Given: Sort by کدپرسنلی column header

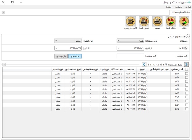Looking at the screenshot, I should tap(177, 69).
